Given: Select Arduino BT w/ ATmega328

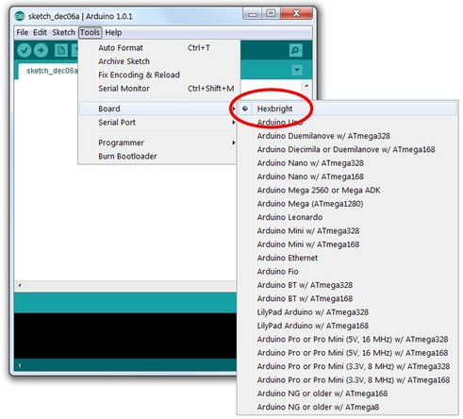Looking at the screenshot, I should pos(347,285).
